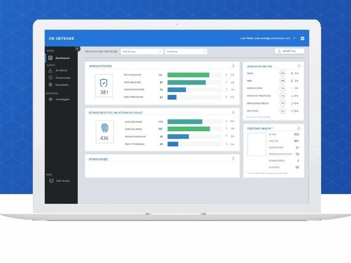The width and height of the screenshot is (351, 263).
Task: Click the CB Defense logo
Action: [x=62, y=39]
